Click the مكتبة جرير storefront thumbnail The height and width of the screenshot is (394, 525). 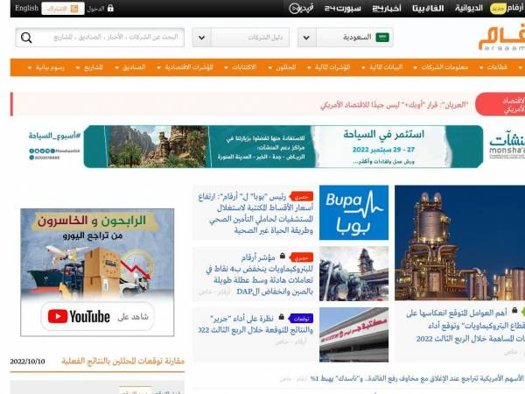point(353,334)
